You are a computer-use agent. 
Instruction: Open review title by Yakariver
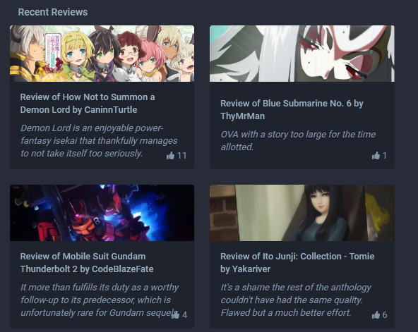[297, 262]
